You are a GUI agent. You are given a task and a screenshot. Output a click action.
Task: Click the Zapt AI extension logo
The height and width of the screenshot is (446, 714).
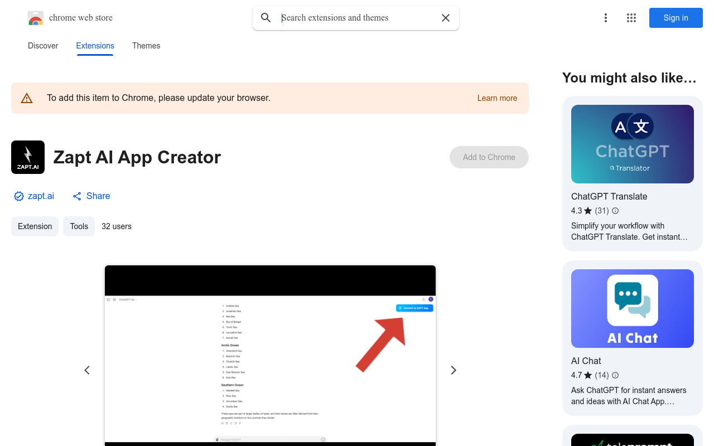point(28,157)
